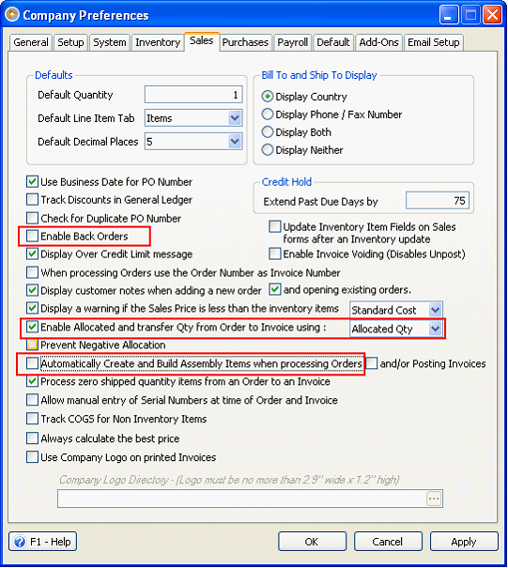The image size is (508, 568).
Task: Open the Email Setup tab
Action: click(x=434, y=42)
